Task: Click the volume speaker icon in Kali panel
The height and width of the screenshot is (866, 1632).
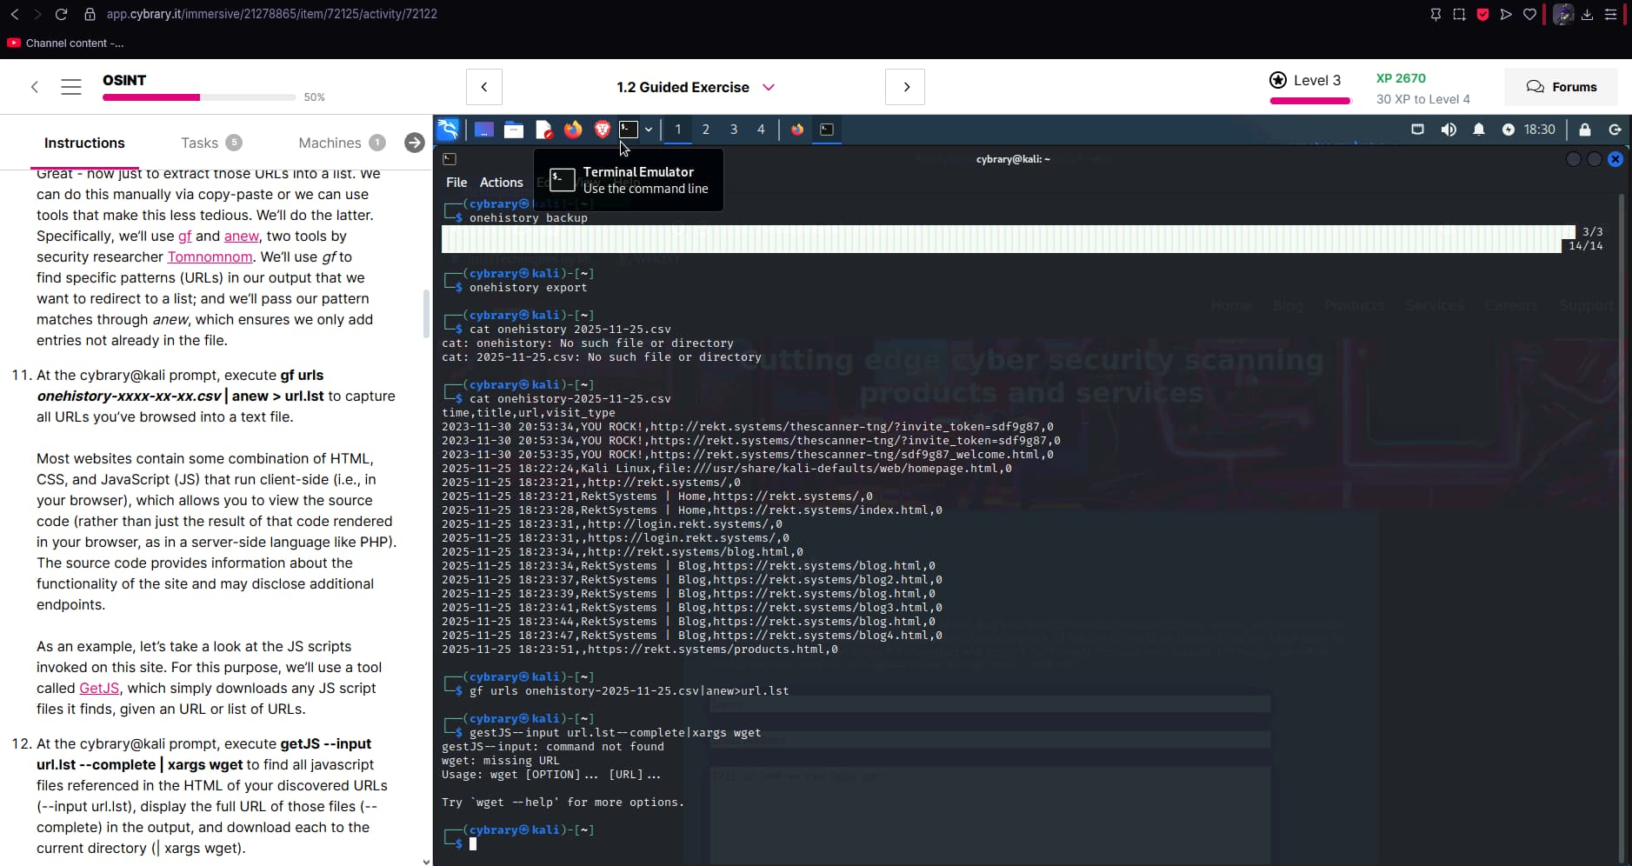Action: point(1448,130)
